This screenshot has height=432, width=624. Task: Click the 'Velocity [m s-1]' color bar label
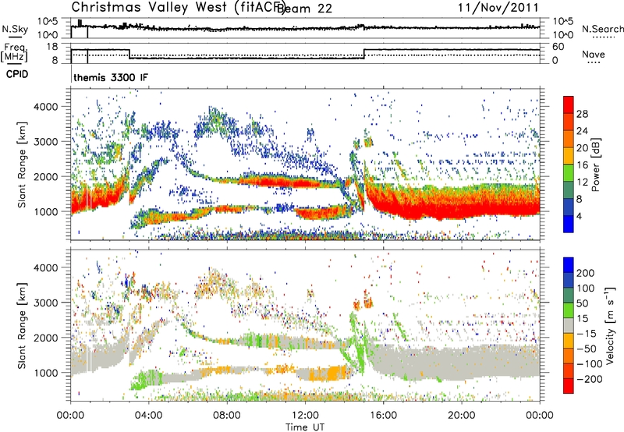pos(611,325)
